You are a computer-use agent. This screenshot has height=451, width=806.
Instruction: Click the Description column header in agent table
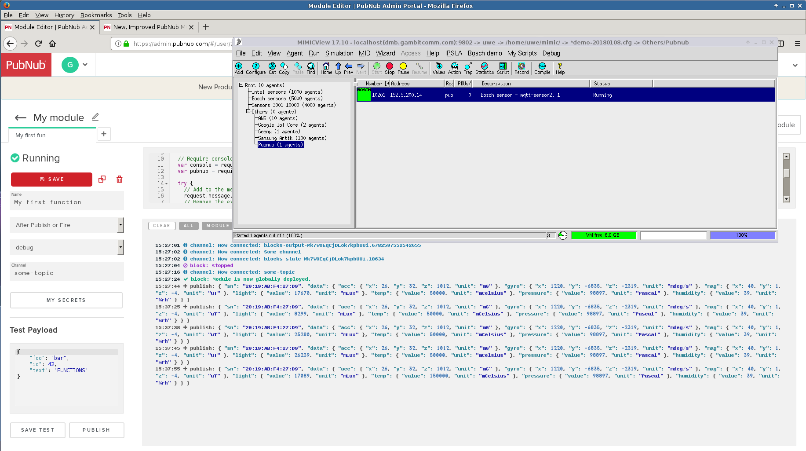click(531, 84)
